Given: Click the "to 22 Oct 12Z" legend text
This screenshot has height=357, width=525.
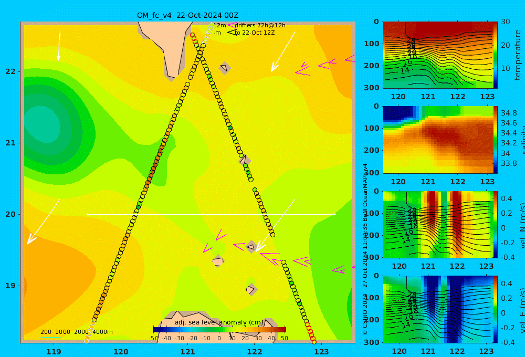Looking at the screenshot, I should 255,33.
